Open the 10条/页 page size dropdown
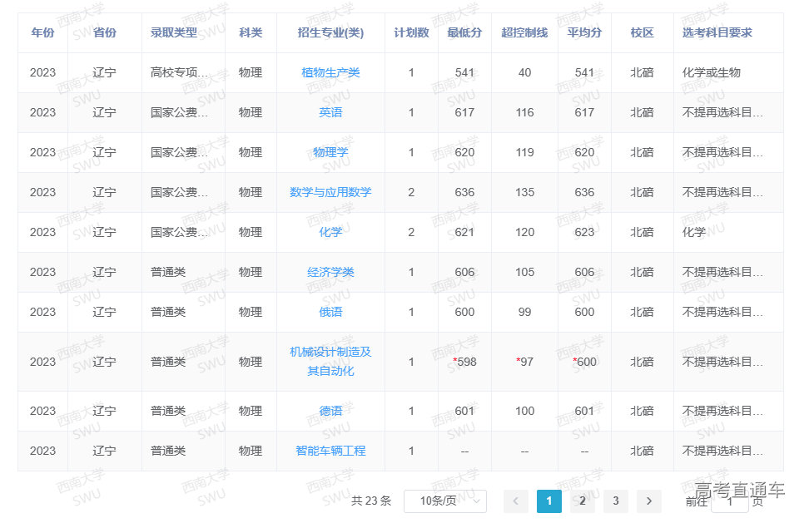This screenshot has width=809, height=523. (445, 501)
